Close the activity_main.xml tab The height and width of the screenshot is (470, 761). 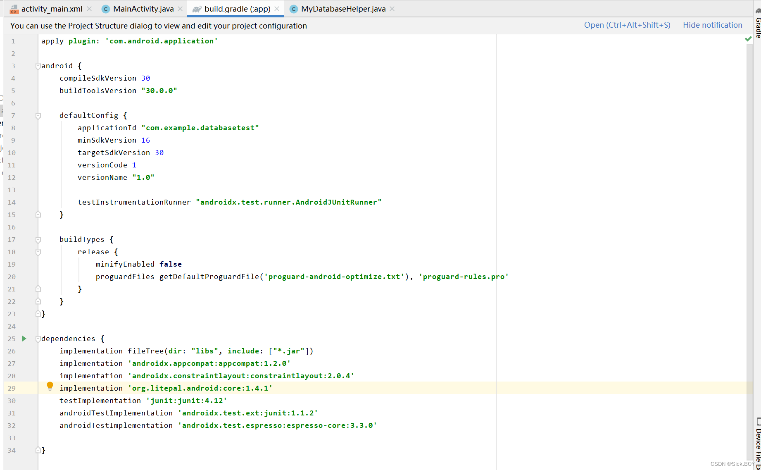(x=89, y=9)
